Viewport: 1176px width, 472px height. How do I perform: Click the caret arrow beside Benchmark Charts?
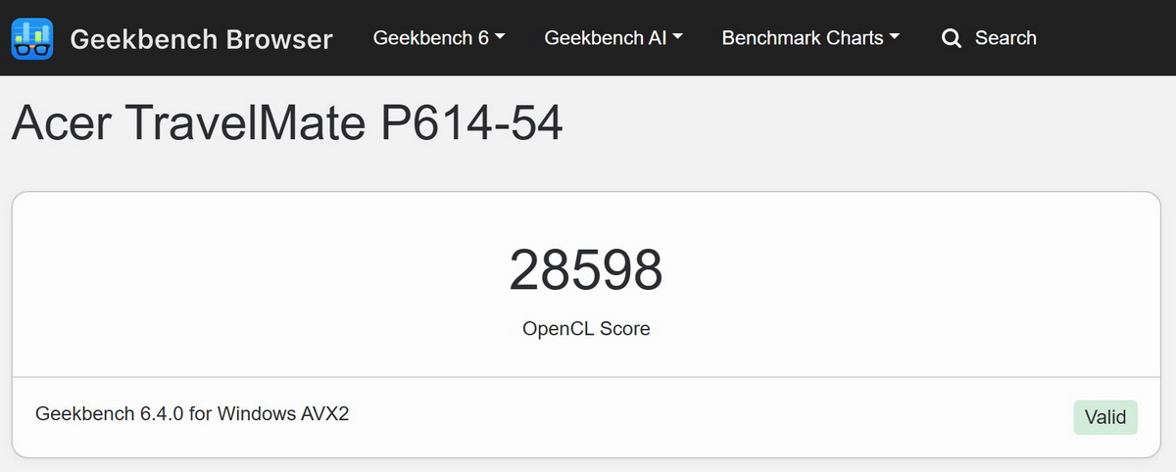click(x=895, y=38)
